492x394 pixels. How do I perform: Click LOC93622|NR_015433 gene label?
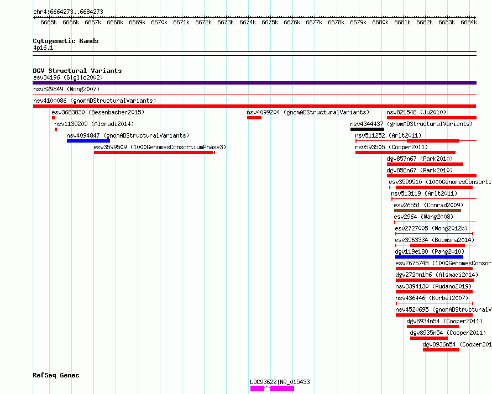pyautogui.click(x=280, y=382)
